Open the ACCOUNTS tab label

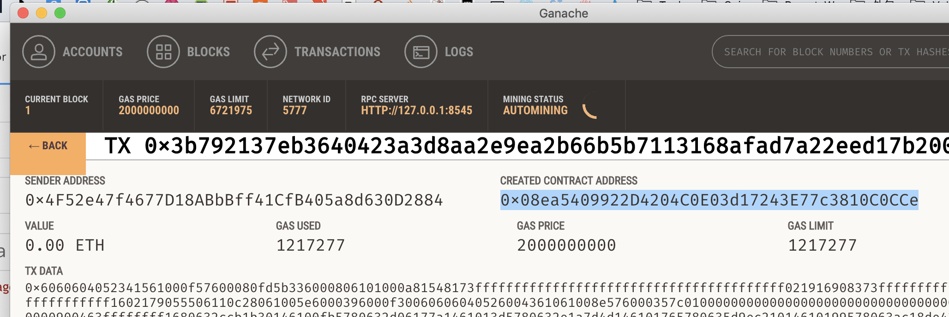coord(93,52)
